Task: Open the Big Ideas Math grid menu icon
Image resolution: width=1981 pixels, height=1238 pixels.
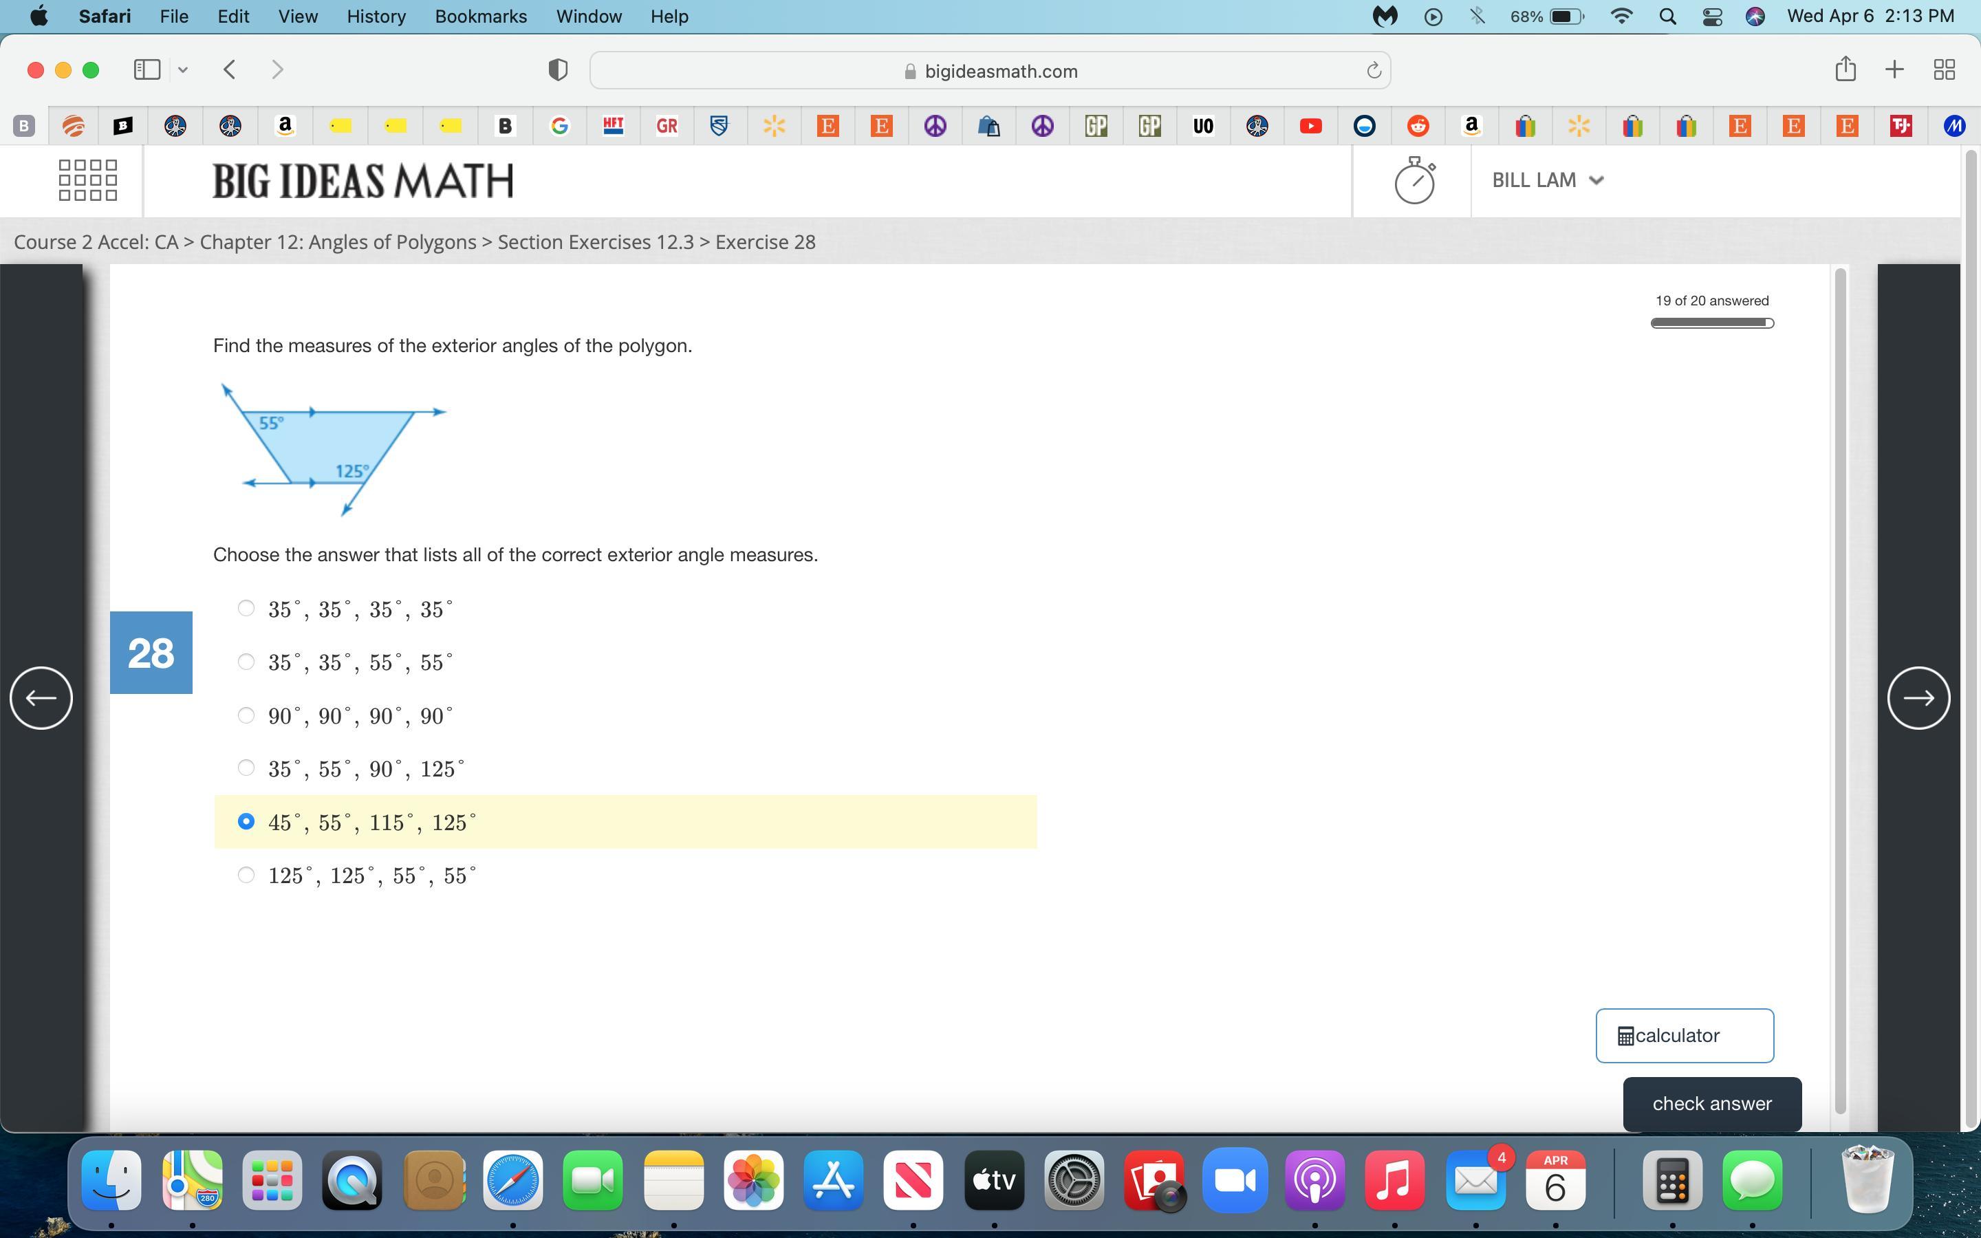Action: tap(87, 180)
